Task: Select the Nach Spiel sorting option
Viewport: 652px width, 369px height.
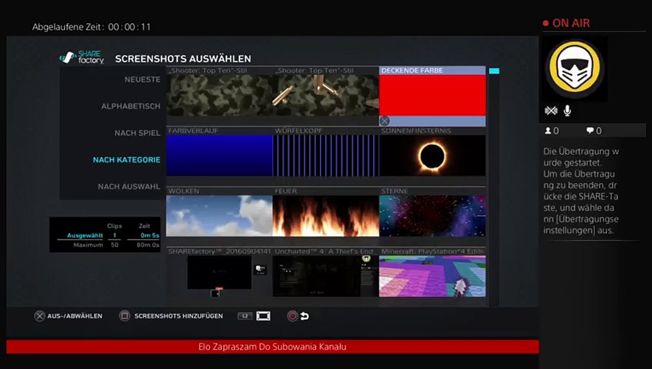Action: (x=137, y=133)
